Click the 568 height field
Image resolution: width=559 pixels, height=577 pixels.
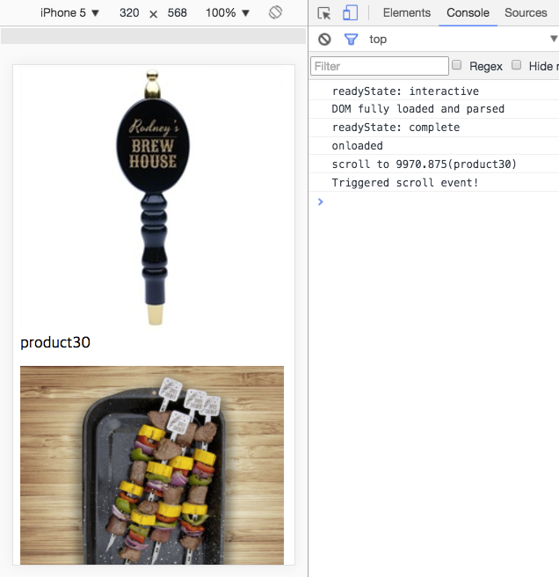(x=178, y=13)
